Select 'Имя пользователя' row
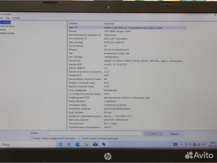The width and height of the screenshot is (217, 163). click(127, 120)
